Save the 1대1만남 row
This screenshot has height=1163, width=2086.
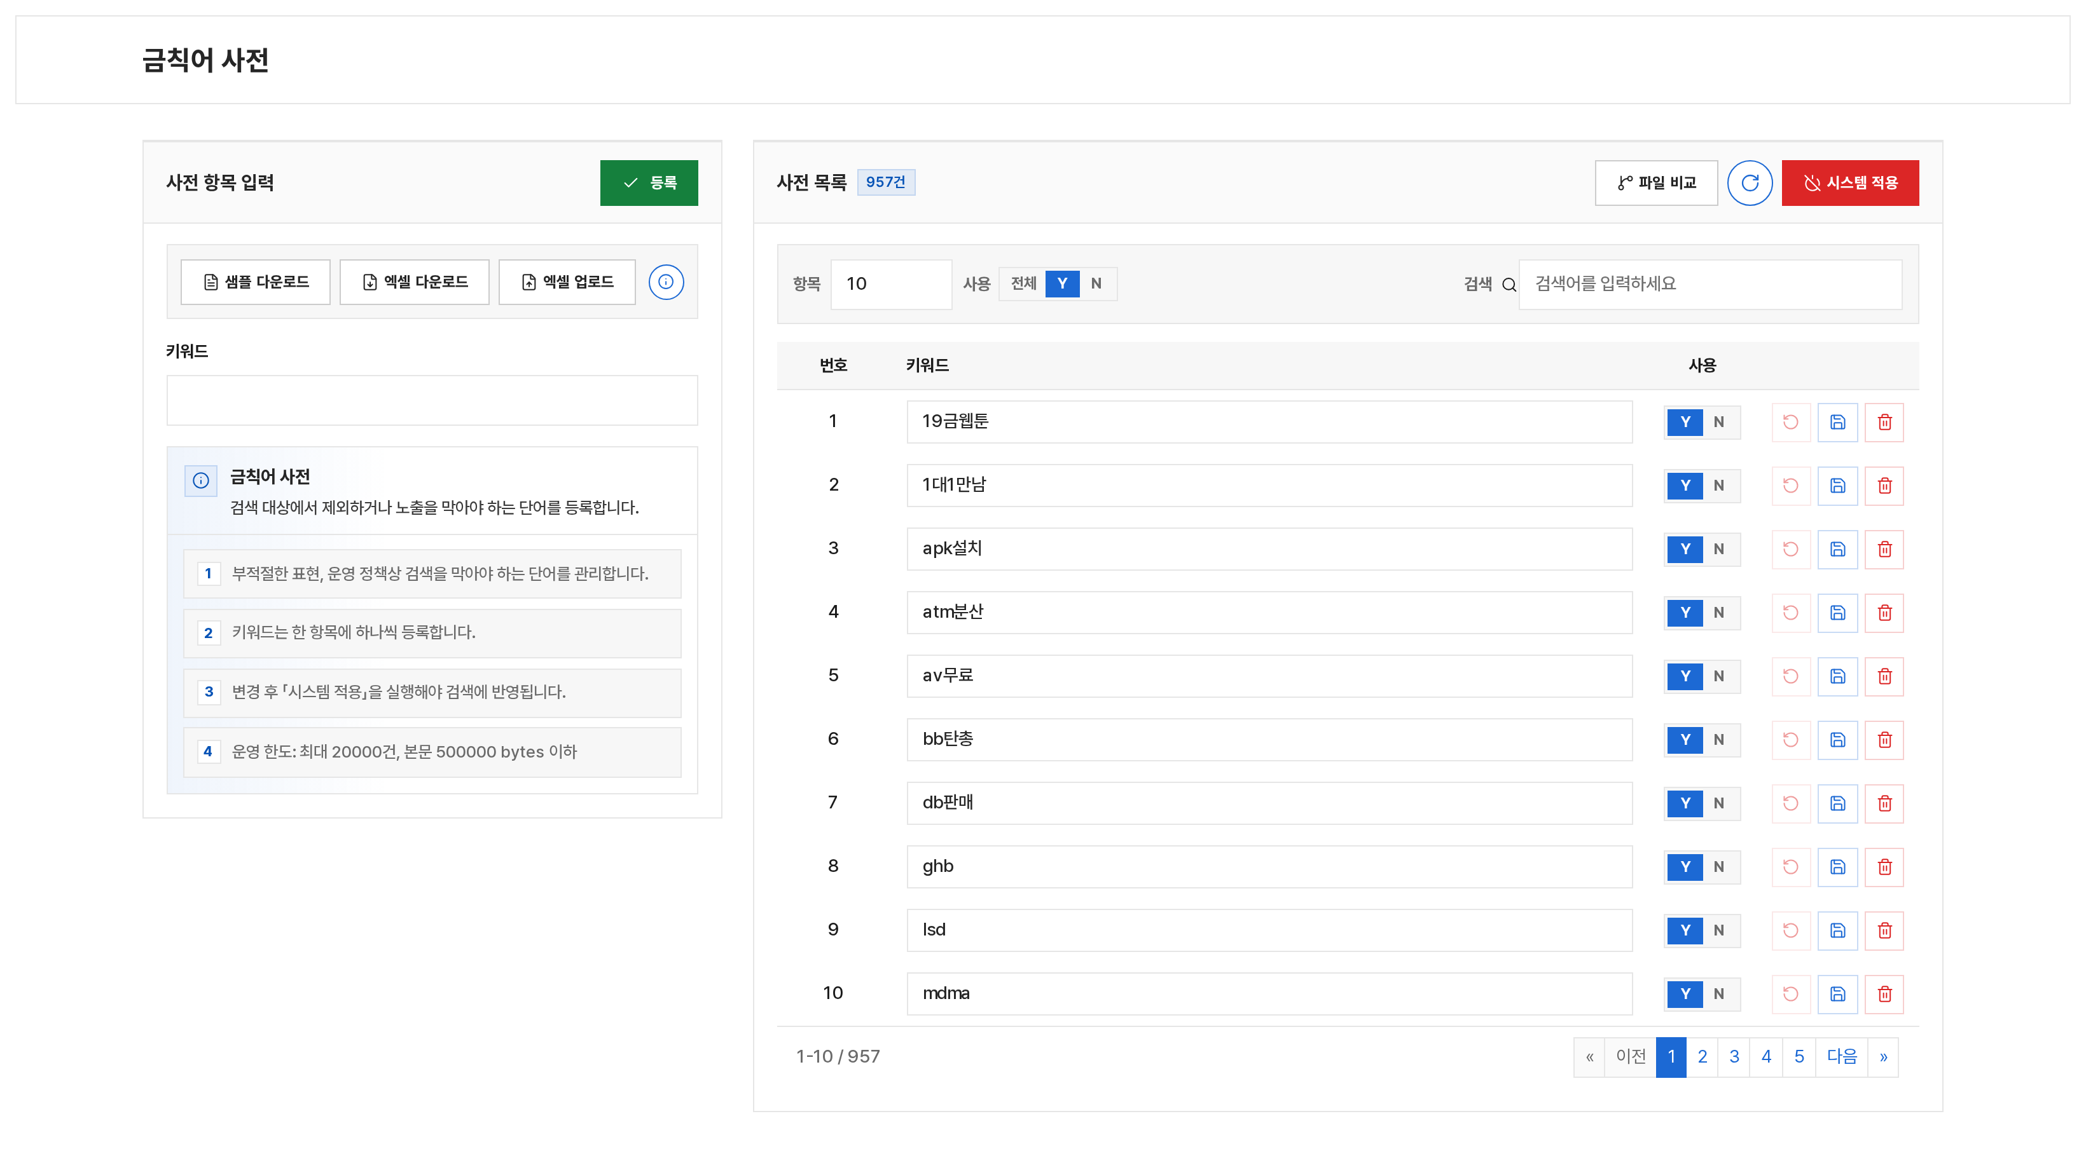click(x=1837, y=486)
